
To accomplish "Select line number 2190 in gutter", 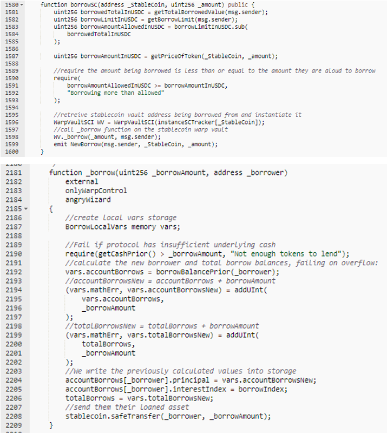I will (x=14, y=254).
